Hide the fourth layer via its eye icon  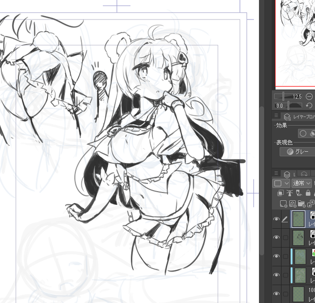pyautogui.click(x=277, y=275)
